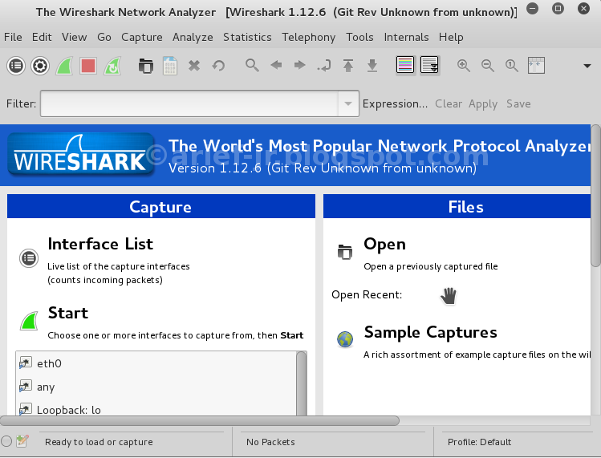The width and height of the screenshot is (601, 458).
Task: Clear the display filter
Action: coord(448,103)
